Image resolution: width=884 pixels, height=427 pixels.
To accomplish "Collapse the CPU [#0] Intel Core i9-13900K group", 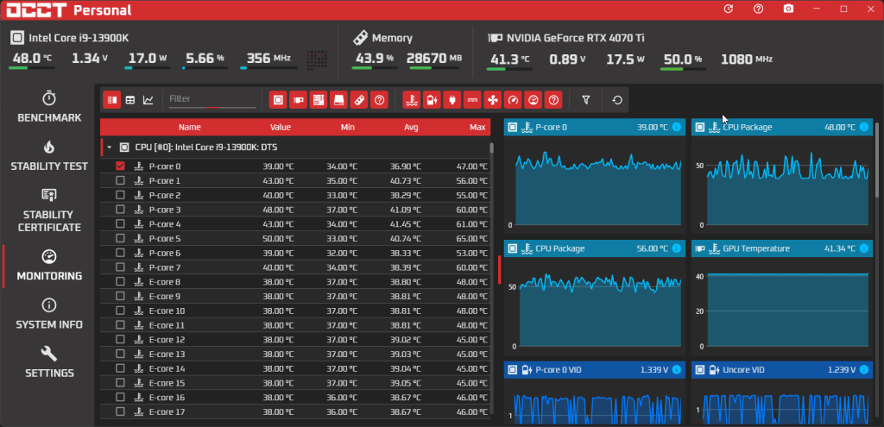I will 110,148.
